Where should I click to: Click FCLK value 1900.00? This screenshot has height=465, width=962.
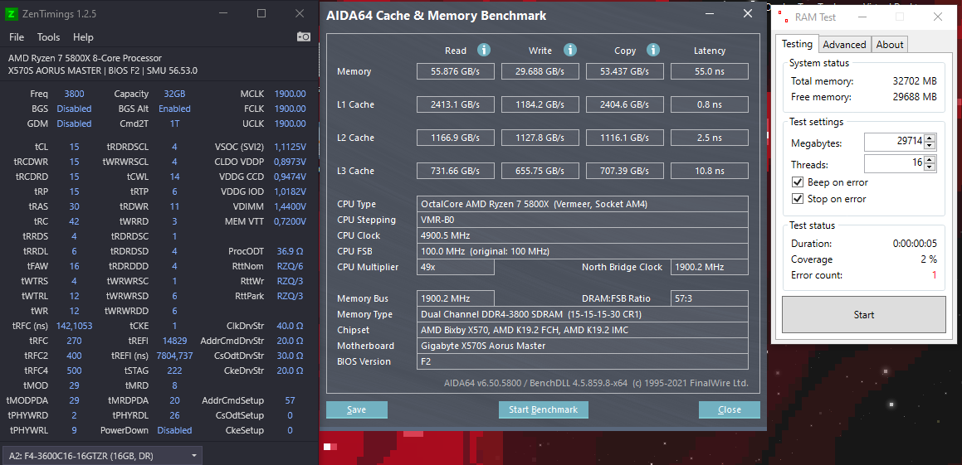point(291,109)
